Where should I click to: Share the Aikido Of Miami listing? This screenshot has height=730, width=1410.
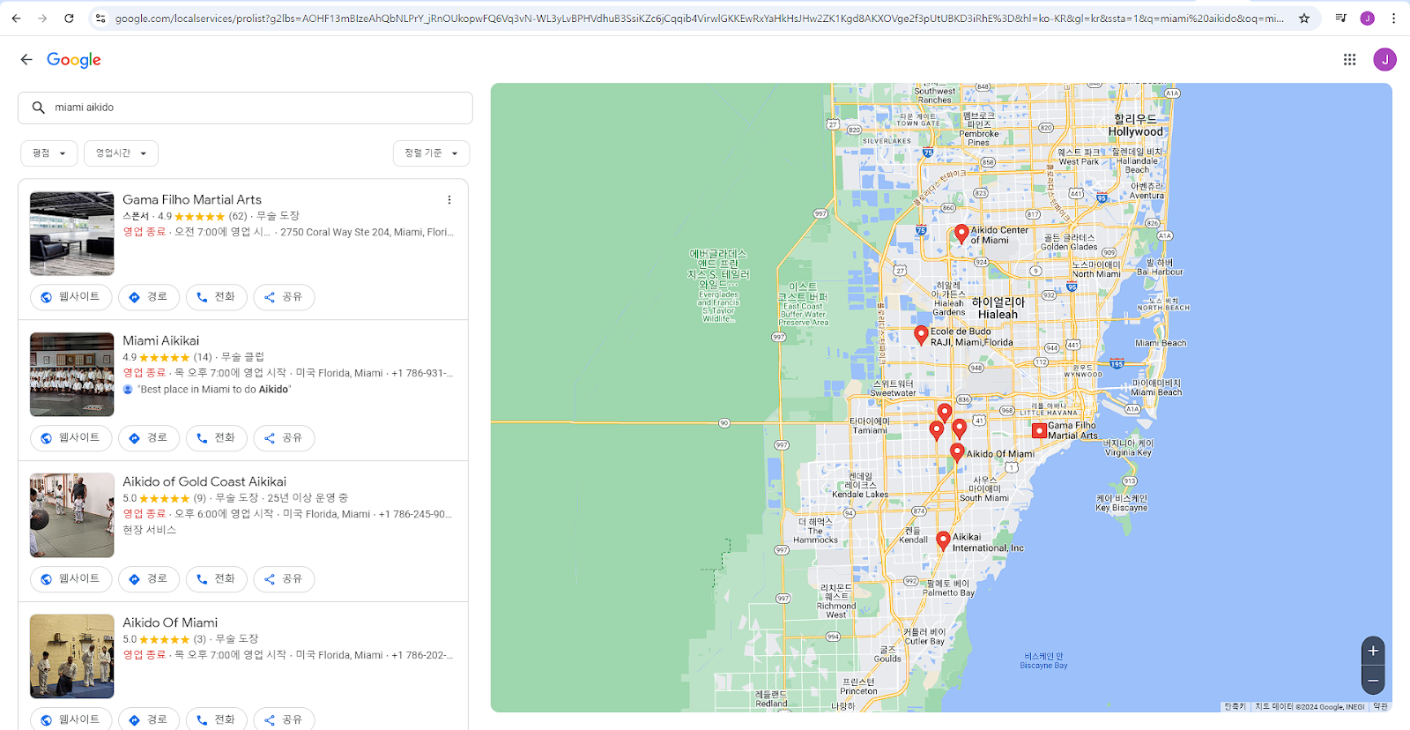[284, 719]
